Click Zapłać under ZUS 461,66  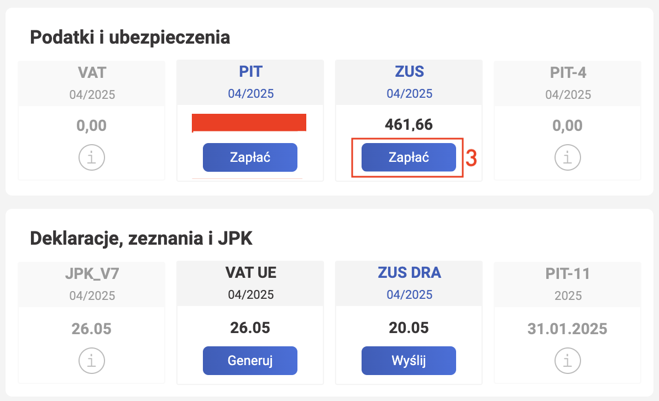coord(409,157)
